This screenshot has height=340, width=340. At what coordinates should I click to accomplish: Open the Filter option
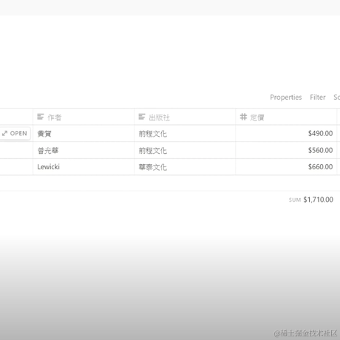pos(318,98)
